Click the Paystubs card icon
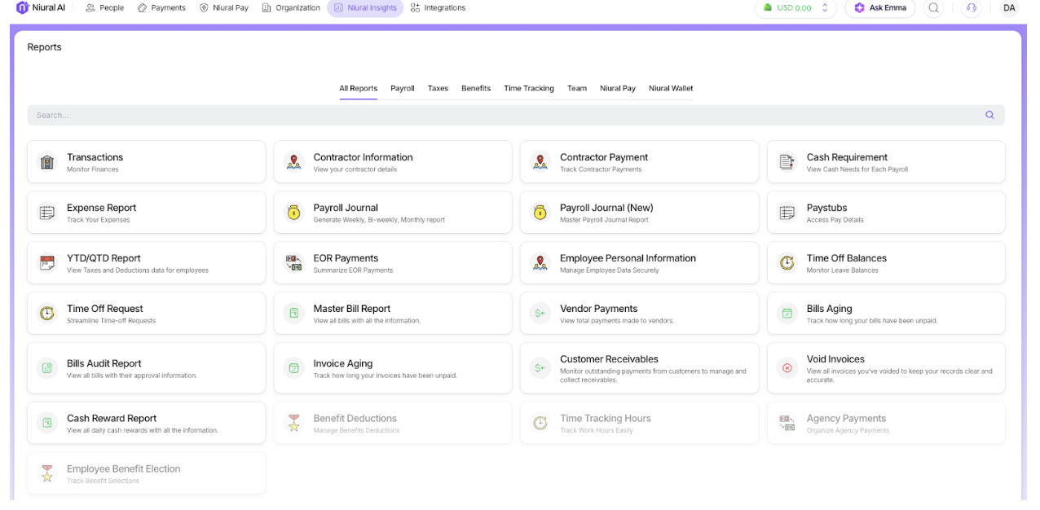1040x510 pixels. coord(787,213)
